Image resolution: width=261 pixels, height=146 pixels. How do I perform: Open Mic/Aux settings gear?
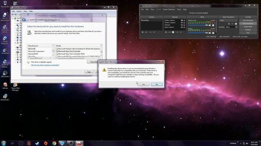pos(213,33)
